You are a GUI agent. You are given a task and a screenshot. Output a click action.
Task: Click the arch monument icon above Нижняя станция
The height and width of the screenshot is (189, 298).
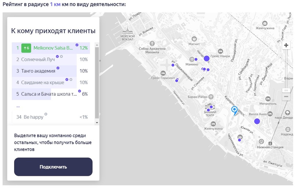pos(261,141)
